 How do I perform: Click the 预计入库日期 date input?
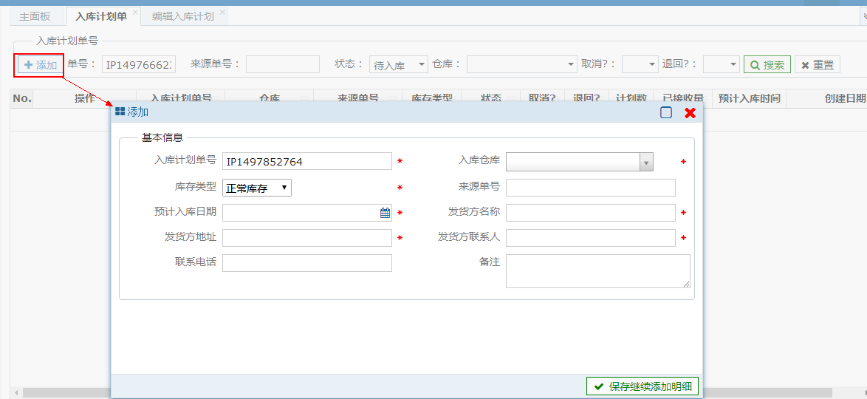pos(307,213)
